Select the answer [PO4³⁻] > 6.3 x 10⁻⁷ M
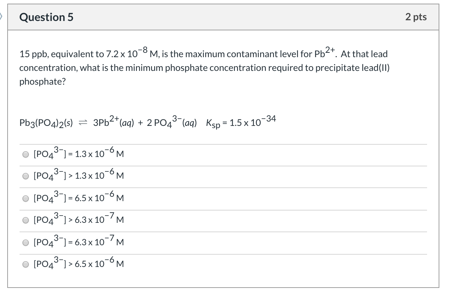456x293 pixels. pos(25,220)
